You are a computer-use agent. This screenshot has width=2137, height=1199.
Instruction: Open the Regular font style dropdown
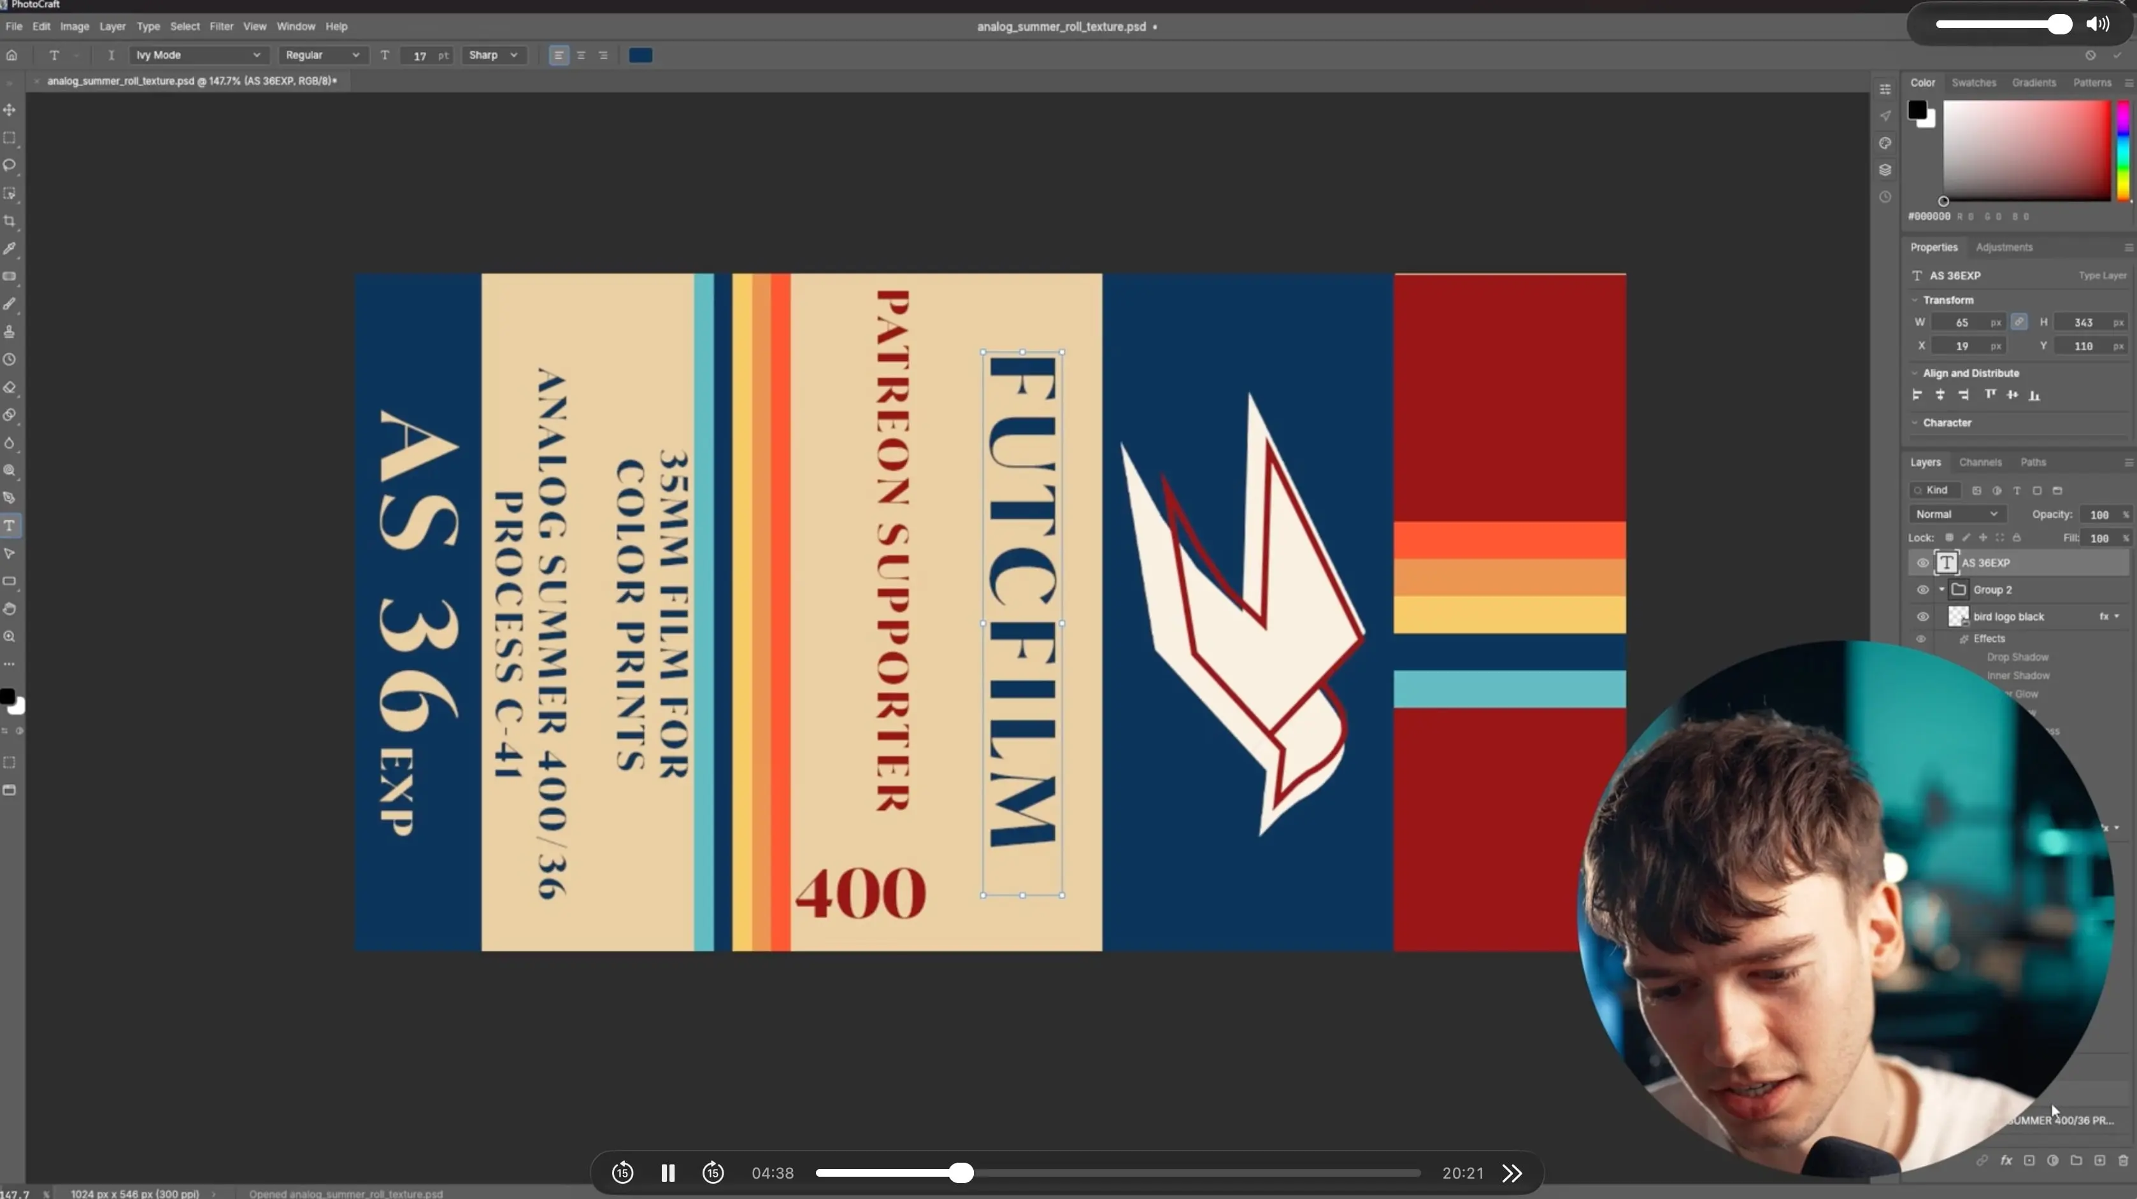(322, 55)
